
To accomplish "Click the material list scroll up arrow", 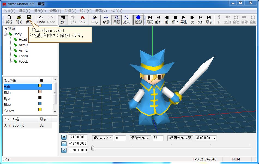I will tap(55, 80).
